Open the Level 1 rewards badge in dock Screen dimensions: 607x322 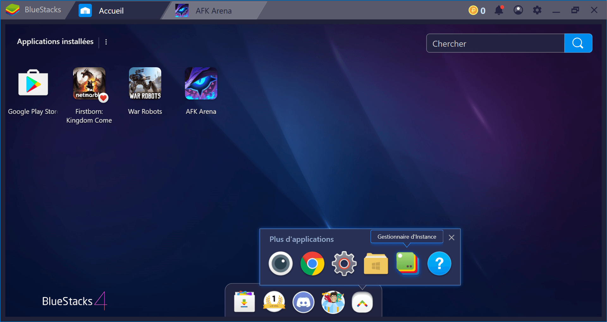(274, 302)
